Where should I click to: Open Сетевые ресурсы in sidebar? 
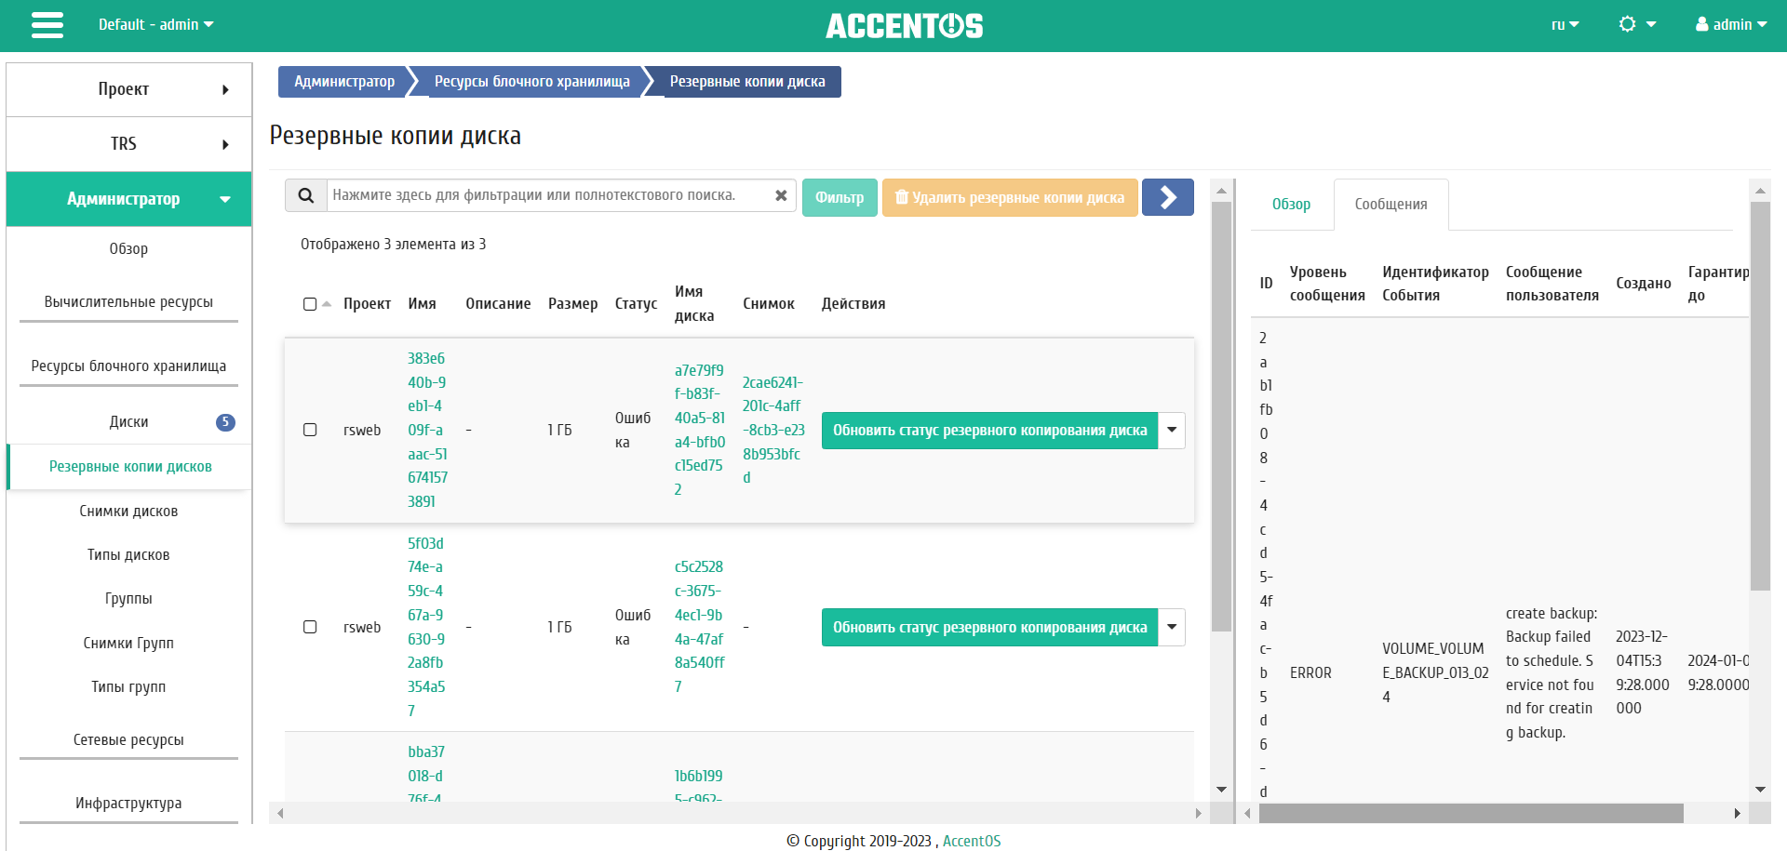click(128, 740)
